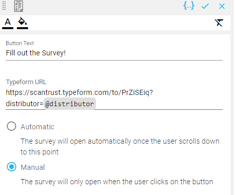Viewport: 235px width, 195px height.
Task: Click the black swatch under the fill bucket
Action: click(23, 28)
